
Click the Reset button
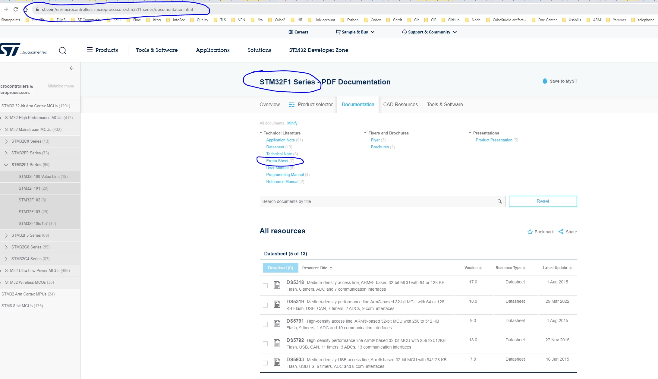[543, 201]
